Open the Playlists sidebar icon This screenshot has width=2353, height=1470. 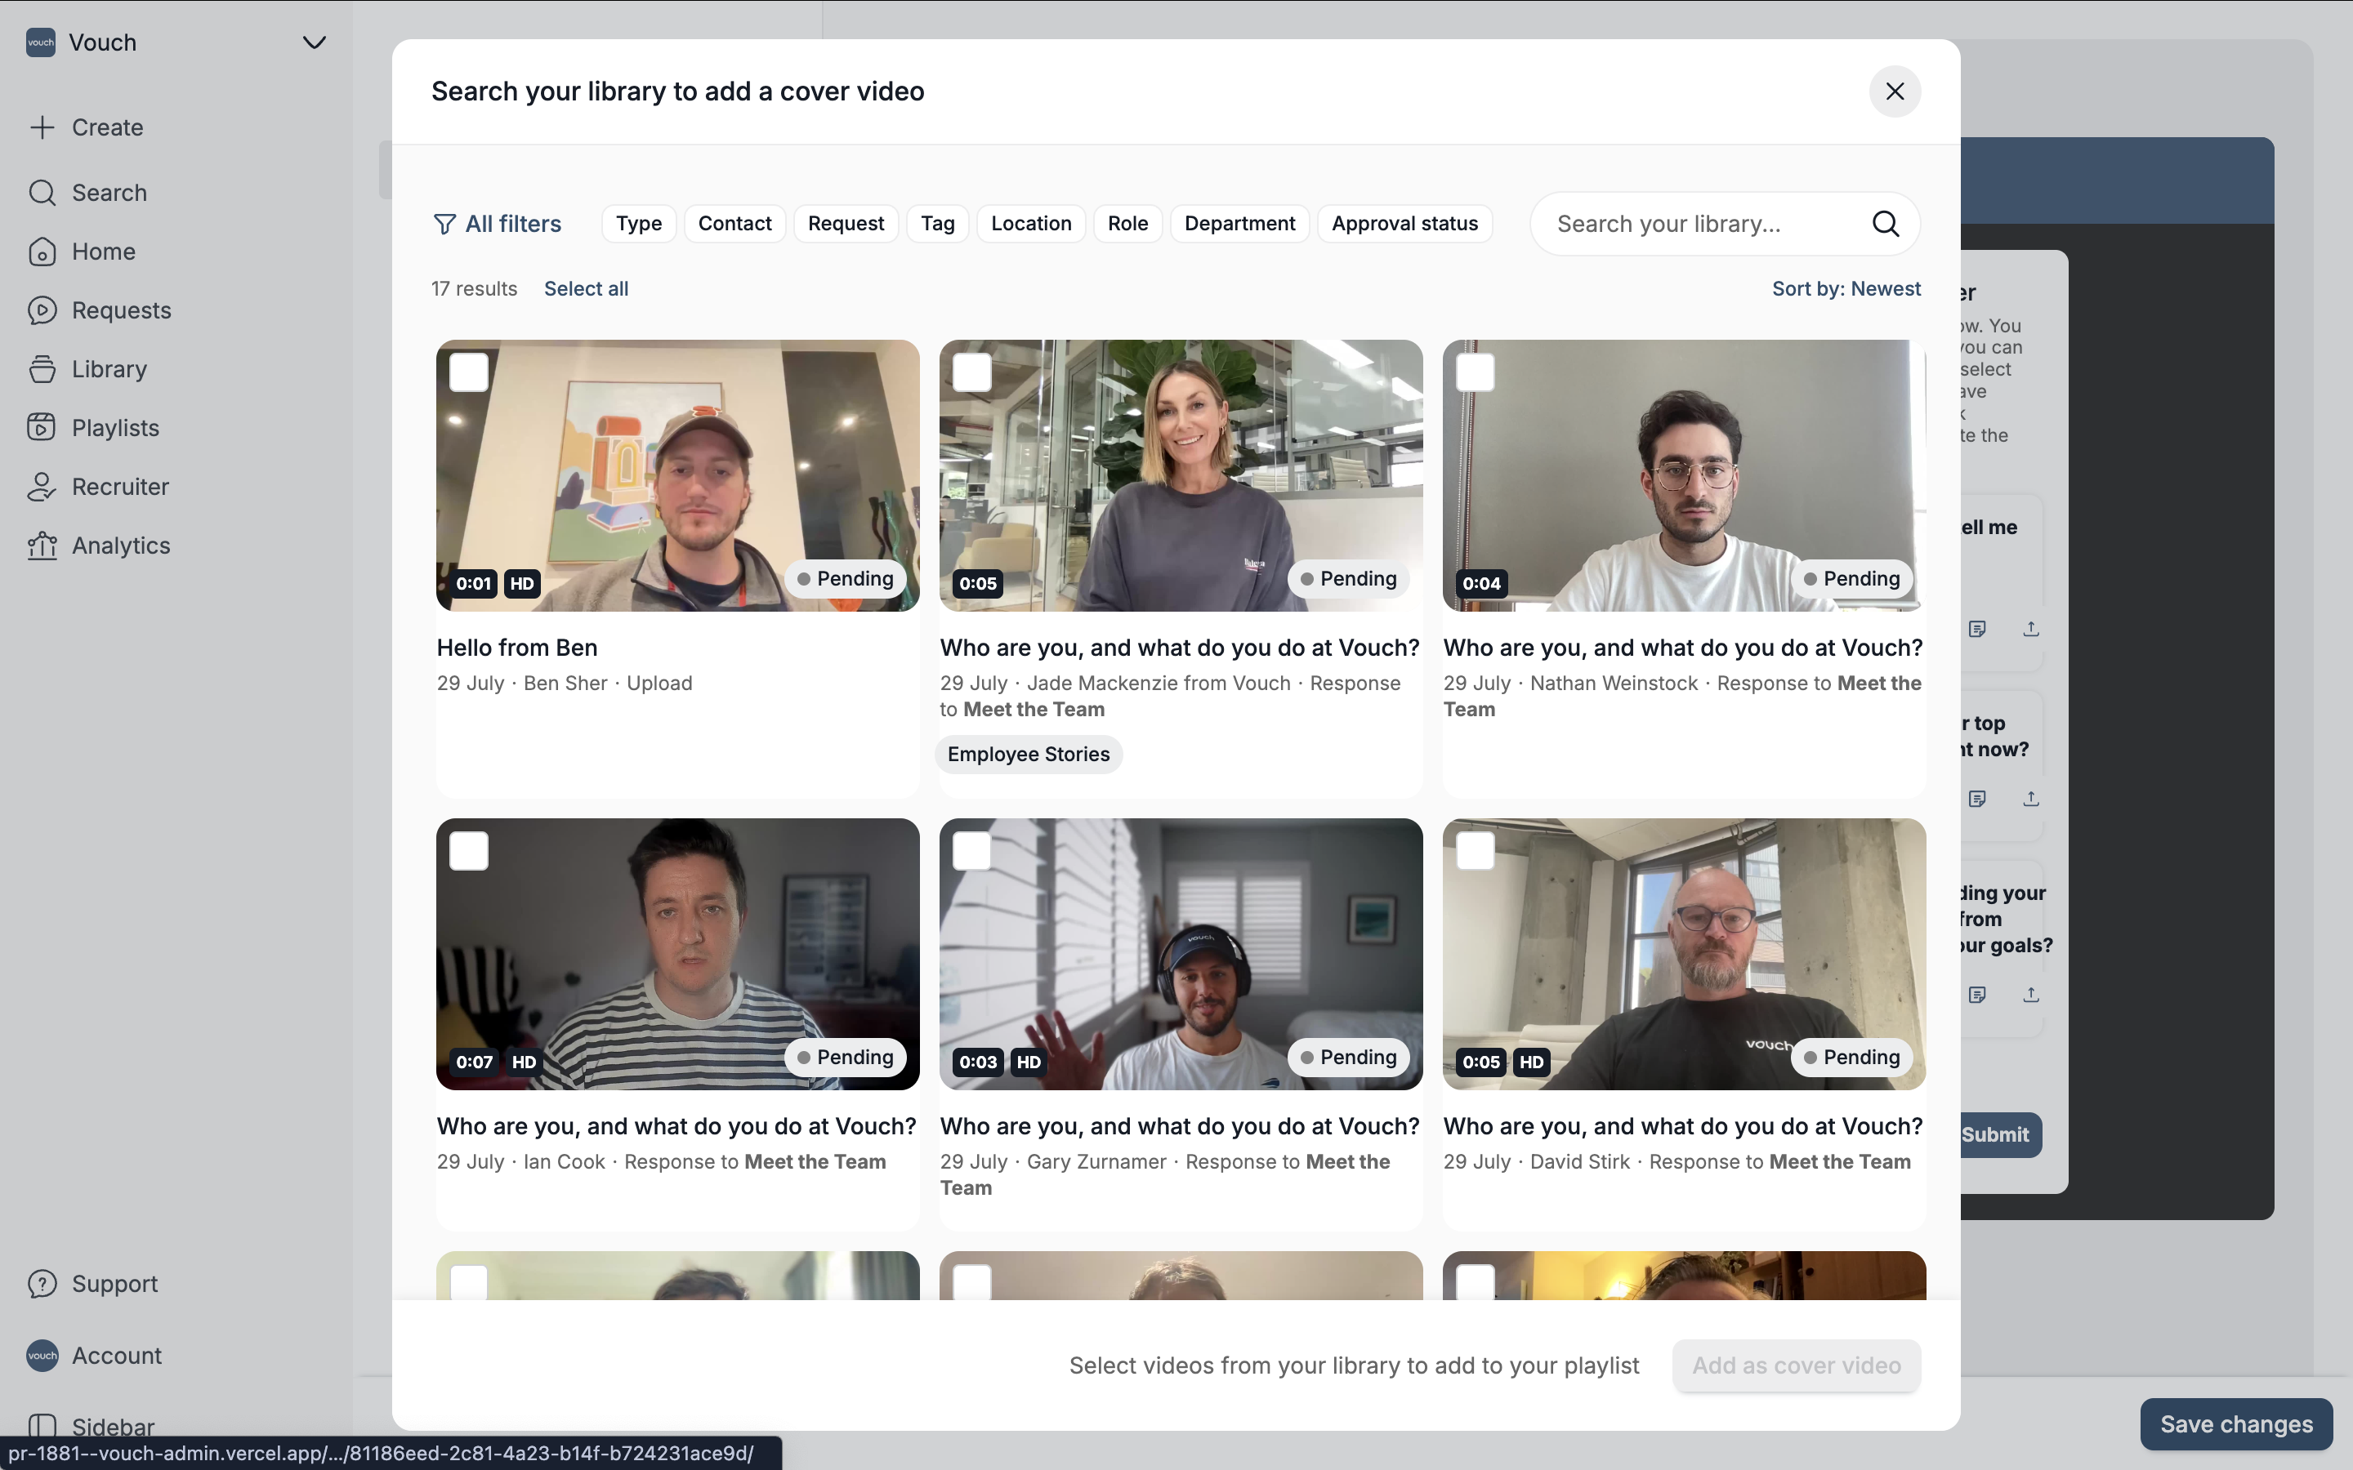[x=42, y=428]
